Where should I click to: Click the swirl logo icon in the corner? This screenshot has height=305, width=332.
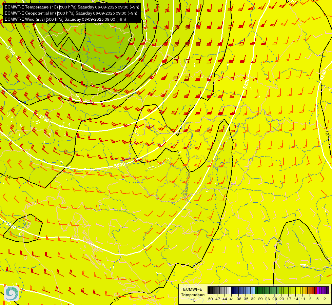click(x=12, y=293)
